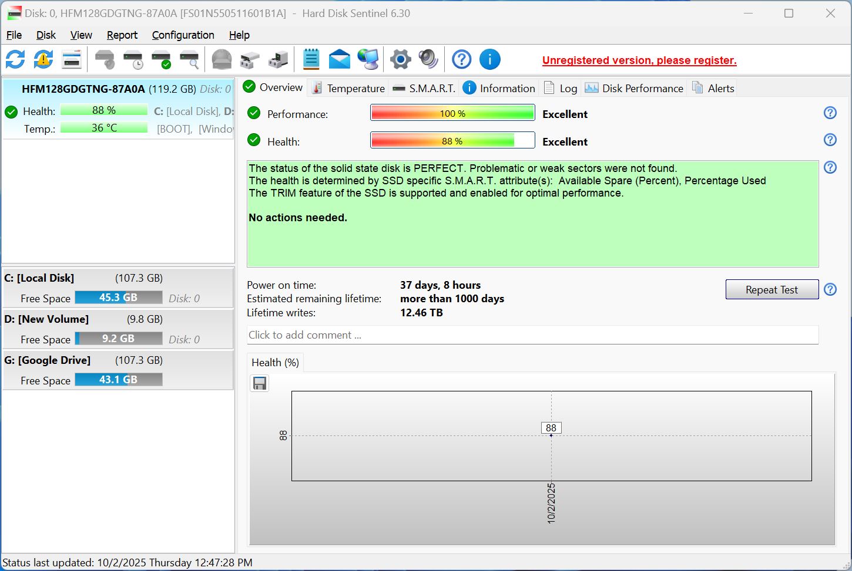This screenshot has width=852, height=571.
Task: Open Preferences with the gear icon
Action: tap(400, 59)
